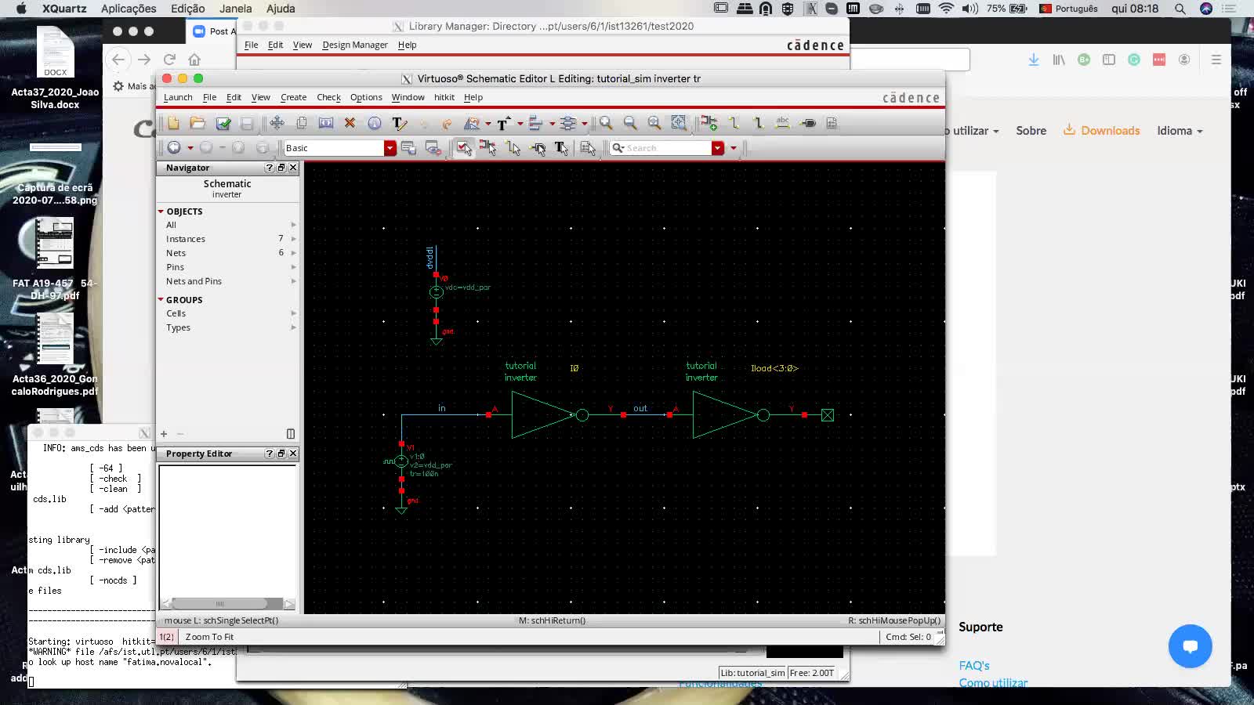Click the Edit text T-pencil icon

pos(399,123)
